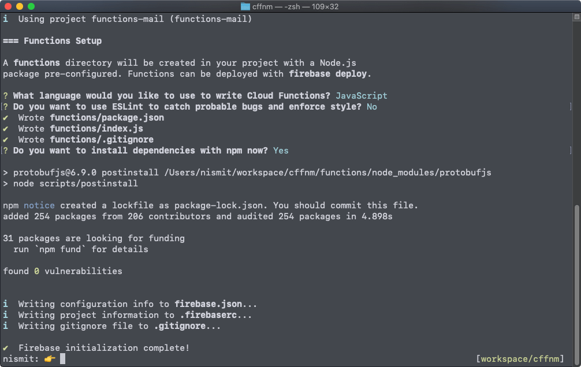The image size is (581, 367).
Task: Click the info icon beside Writing configuration info
Action: pyautogui.click(x=6, y=304)
